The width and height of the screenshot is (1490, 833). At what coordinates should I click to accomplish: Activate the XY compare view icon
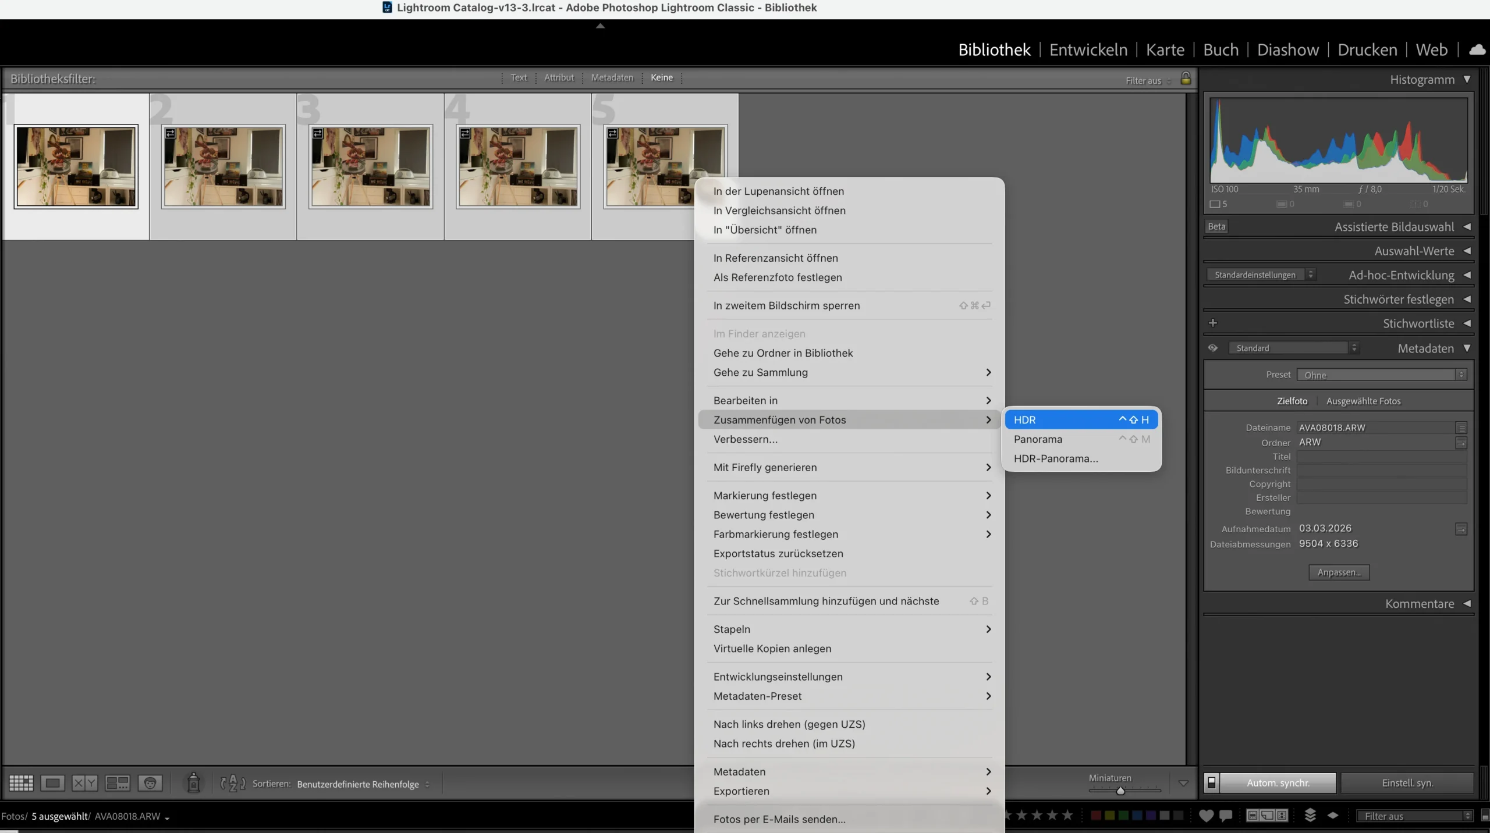click(84, 783)
